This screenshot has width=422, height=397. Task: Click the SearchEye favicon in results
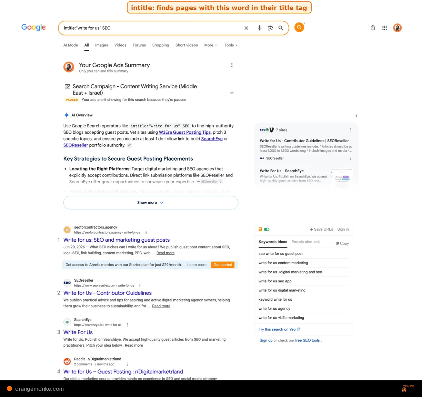click(x=67, y=322)
